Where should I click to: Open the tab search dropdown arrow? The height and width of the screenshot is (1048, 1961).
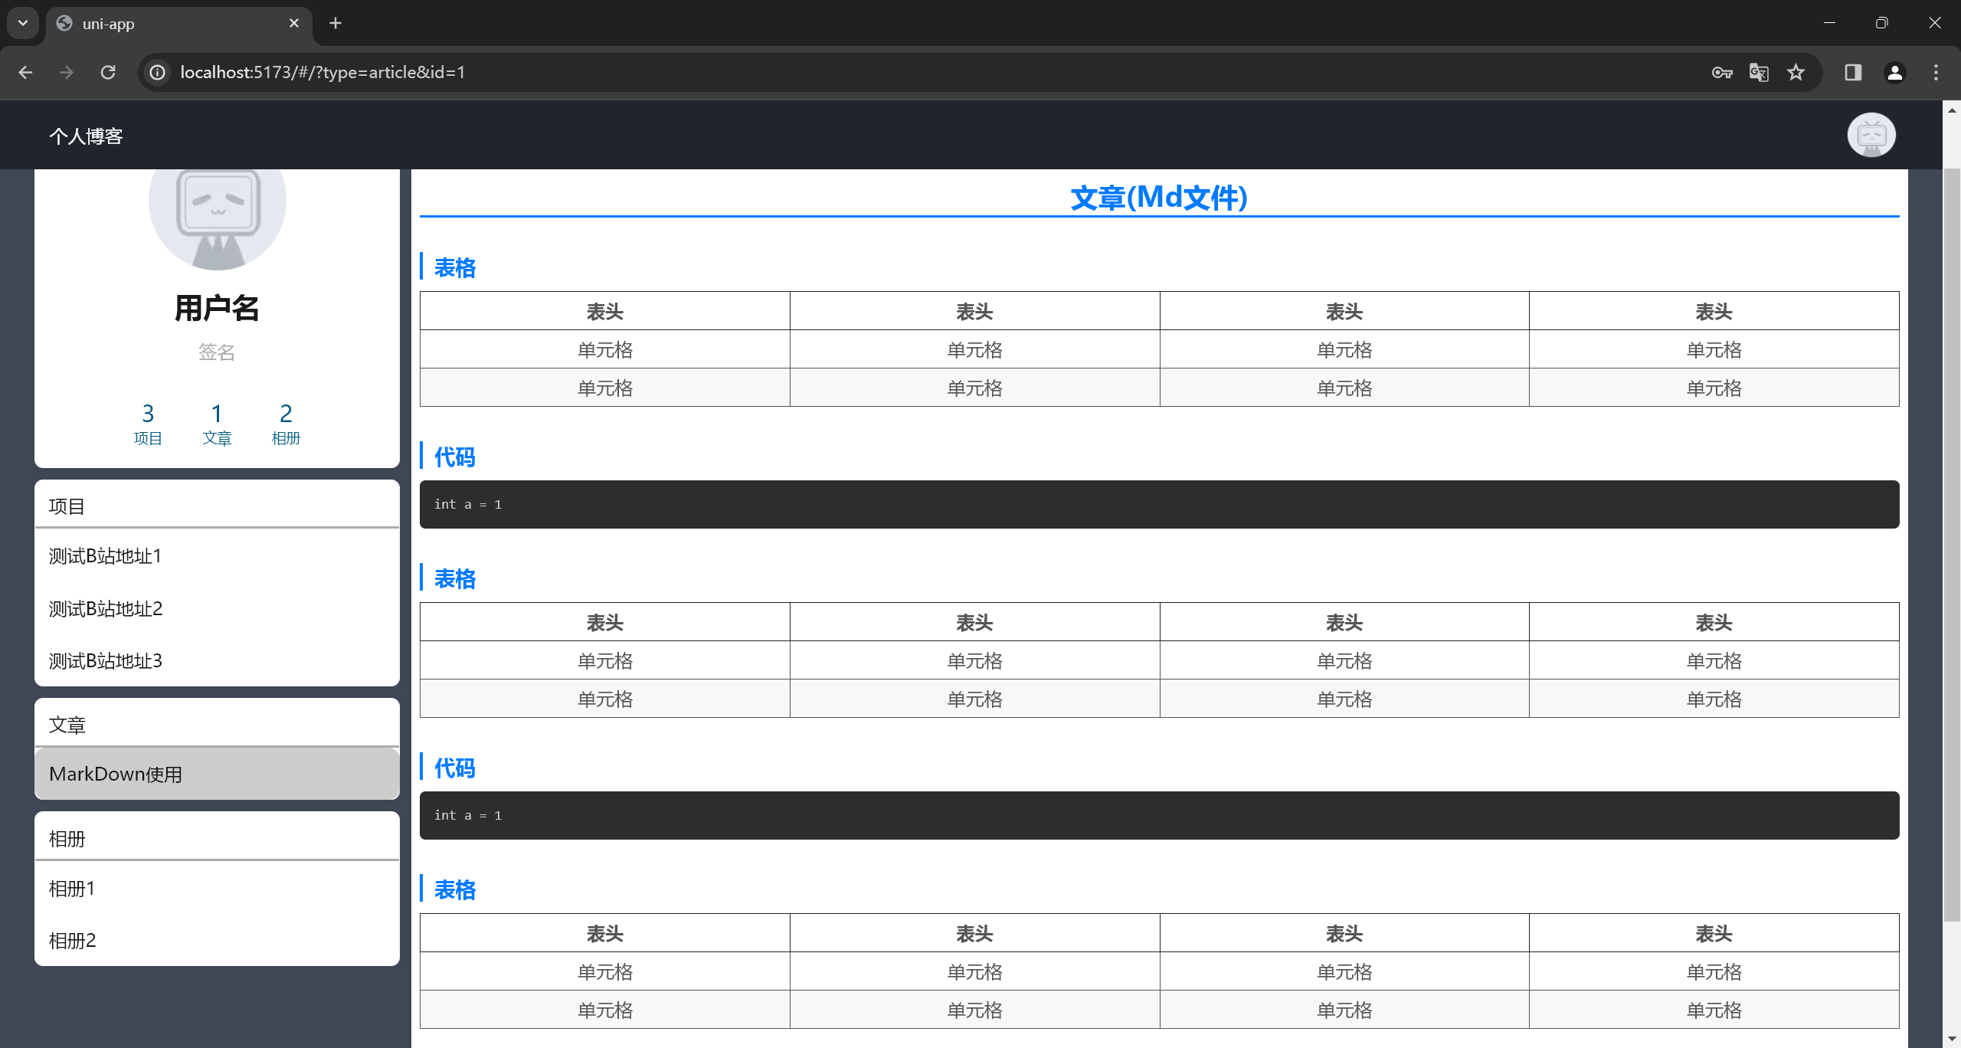pyautogui.click(x=23, y=23)
